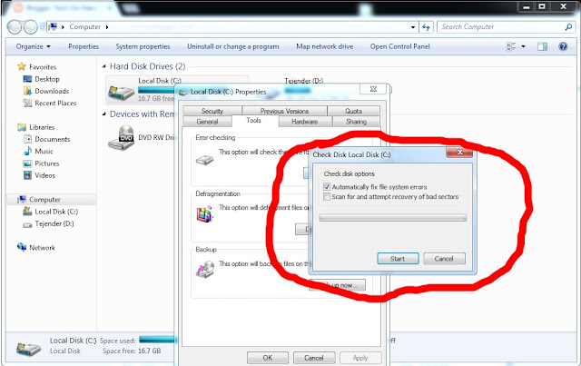Collapse the Devices with Removable Storage group
The height and width of the screenshot is (366, 581).
click(x=104, y=114)
